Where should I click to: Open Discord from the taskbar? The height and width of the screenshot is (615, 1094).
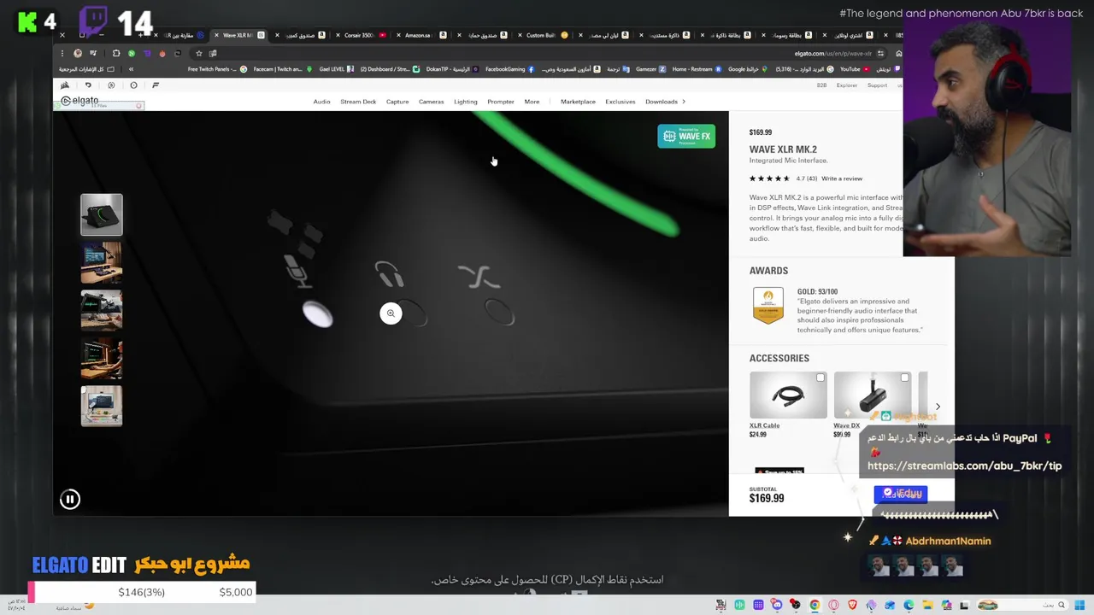pyautogui.click(x=777, y=606)
